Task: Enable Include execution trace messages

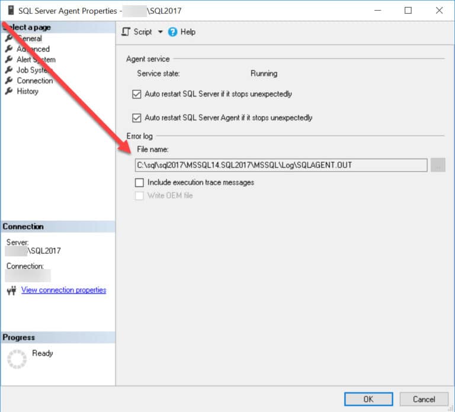Action: point(139,183)
